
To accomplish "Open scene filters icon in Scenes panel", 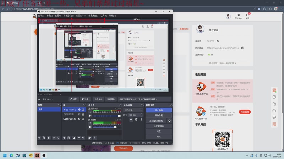I will coord(49,138).
